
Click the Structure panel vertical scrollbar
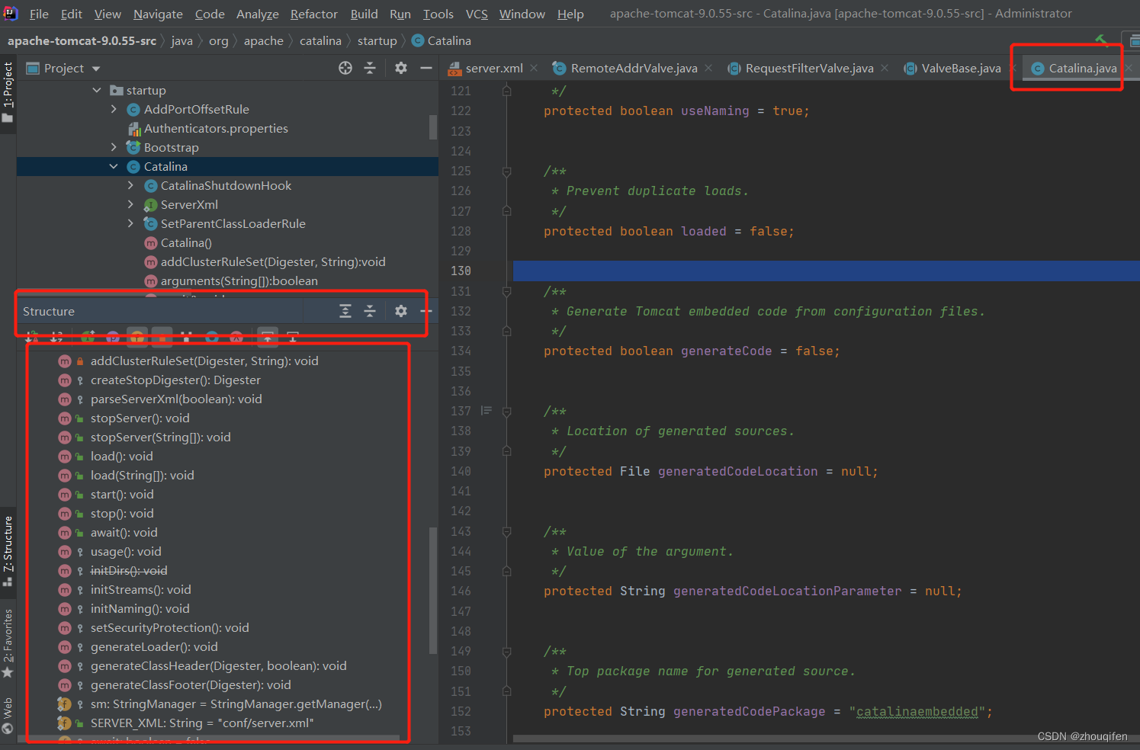point(433,591)
